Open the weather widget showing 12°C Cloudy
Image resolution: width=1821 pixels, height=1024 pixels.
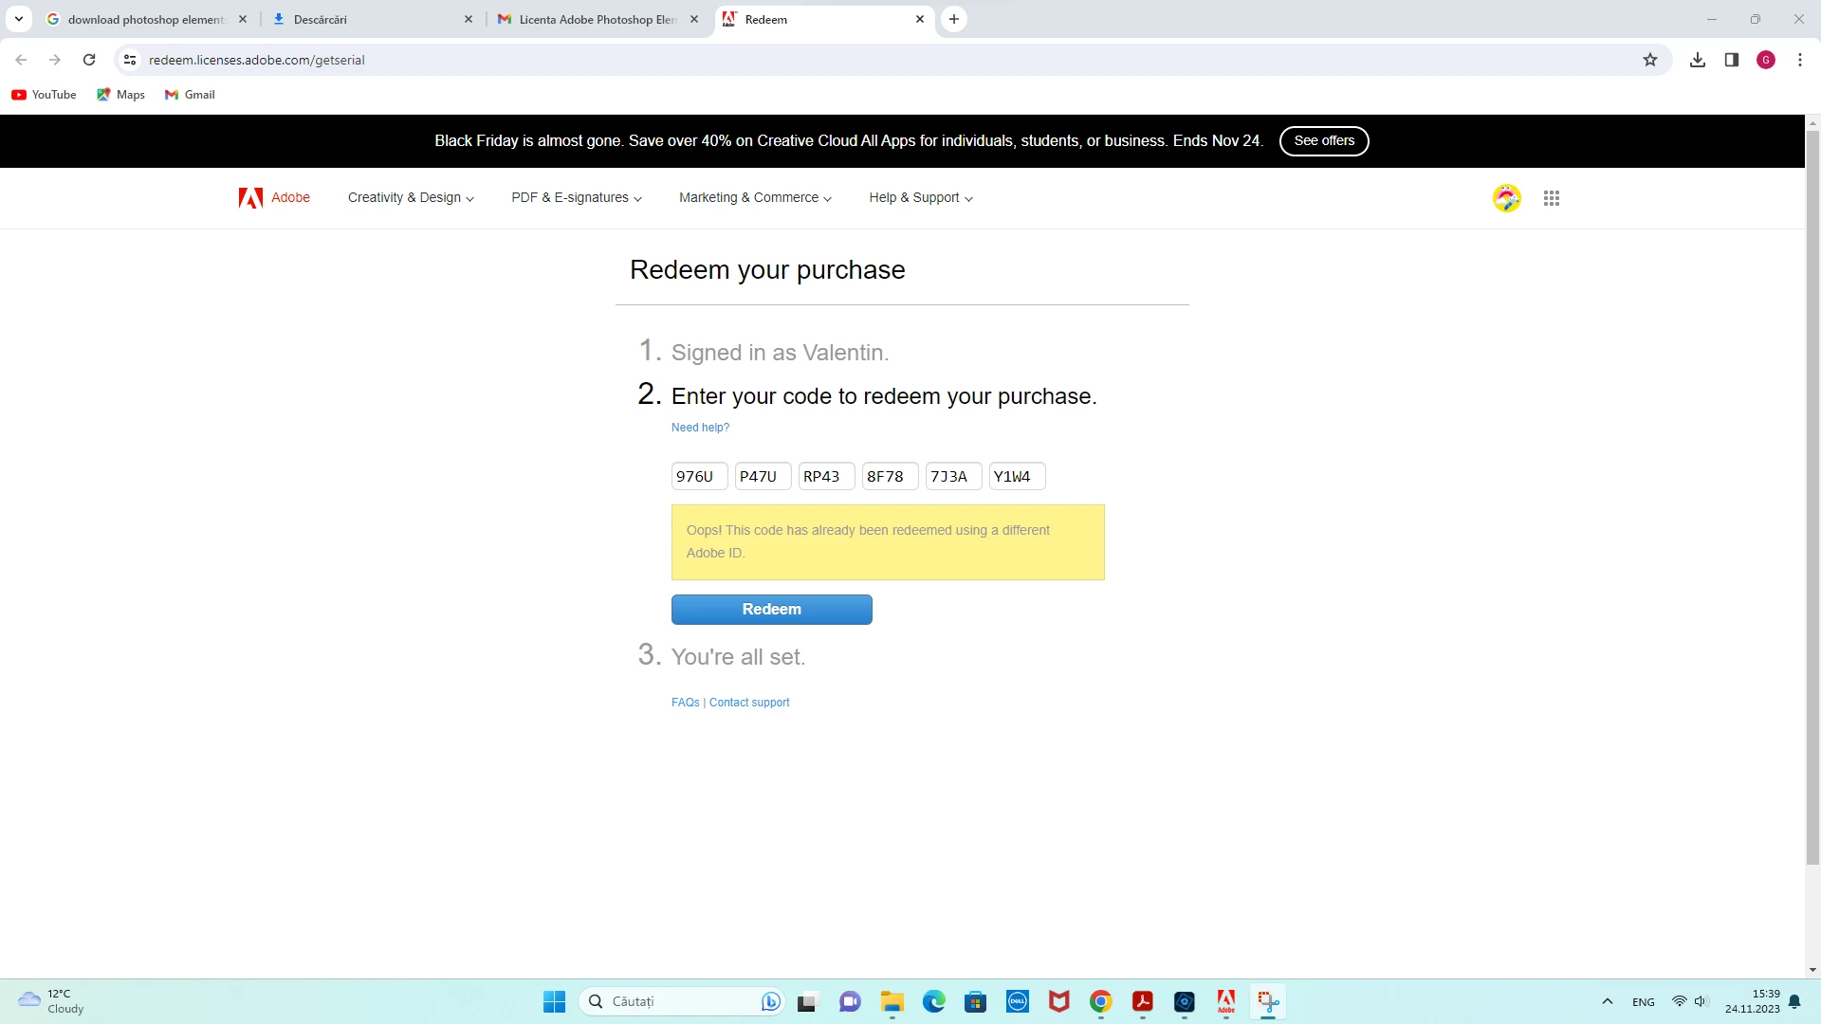(x=51, y=1001)
